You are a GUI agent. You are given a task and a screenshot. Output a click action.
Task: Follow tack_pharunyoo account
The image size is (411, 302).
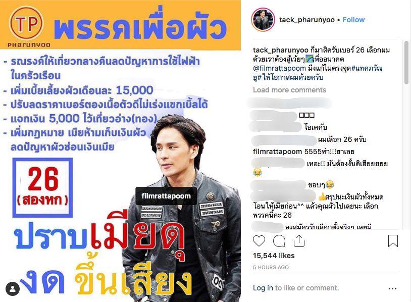coord(353,20)
